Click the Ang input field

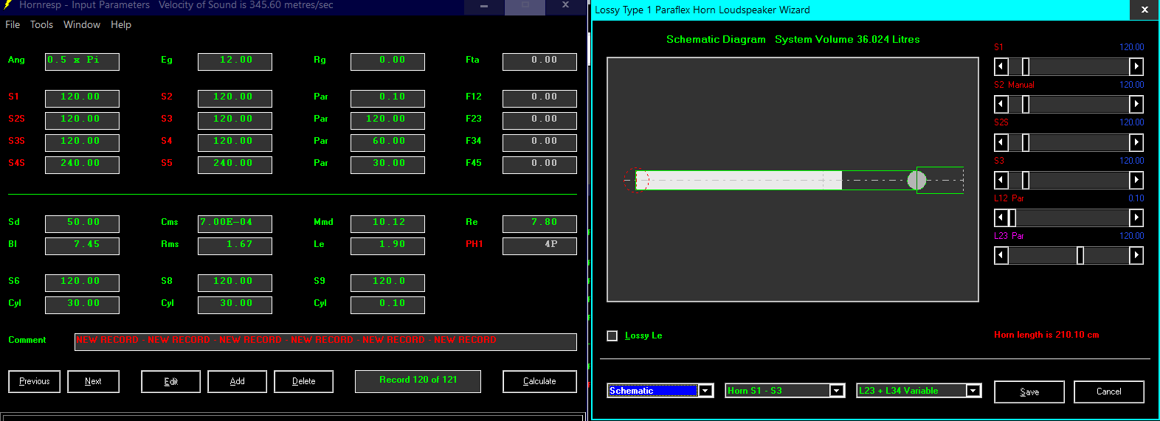pyautogui.click(x=82, y=61)
